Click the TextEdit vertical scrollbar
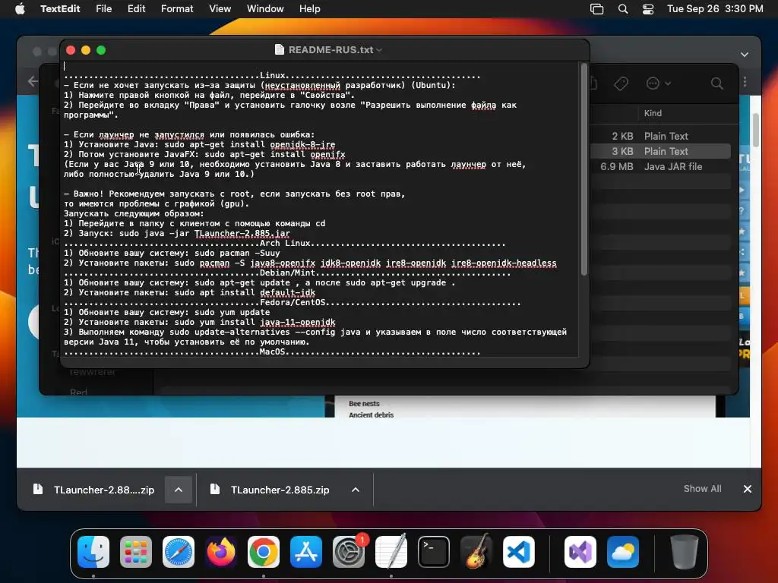The width and height of the screenshot is (778, 583). (x=584, y=169)
